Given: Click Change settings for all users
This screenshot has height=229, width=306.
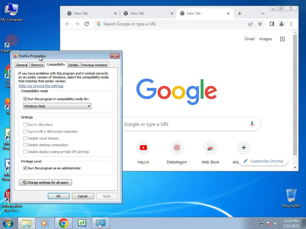Looking at the screenshot, I should pos(45,182).
